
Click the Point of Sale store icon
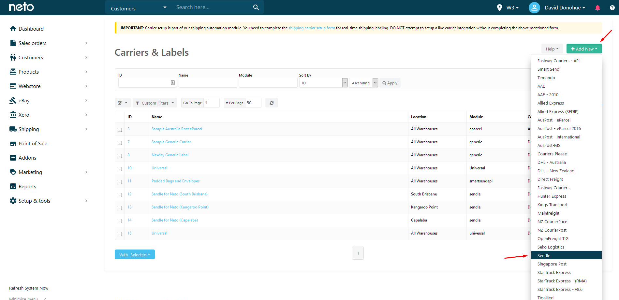tap(13, 143)
